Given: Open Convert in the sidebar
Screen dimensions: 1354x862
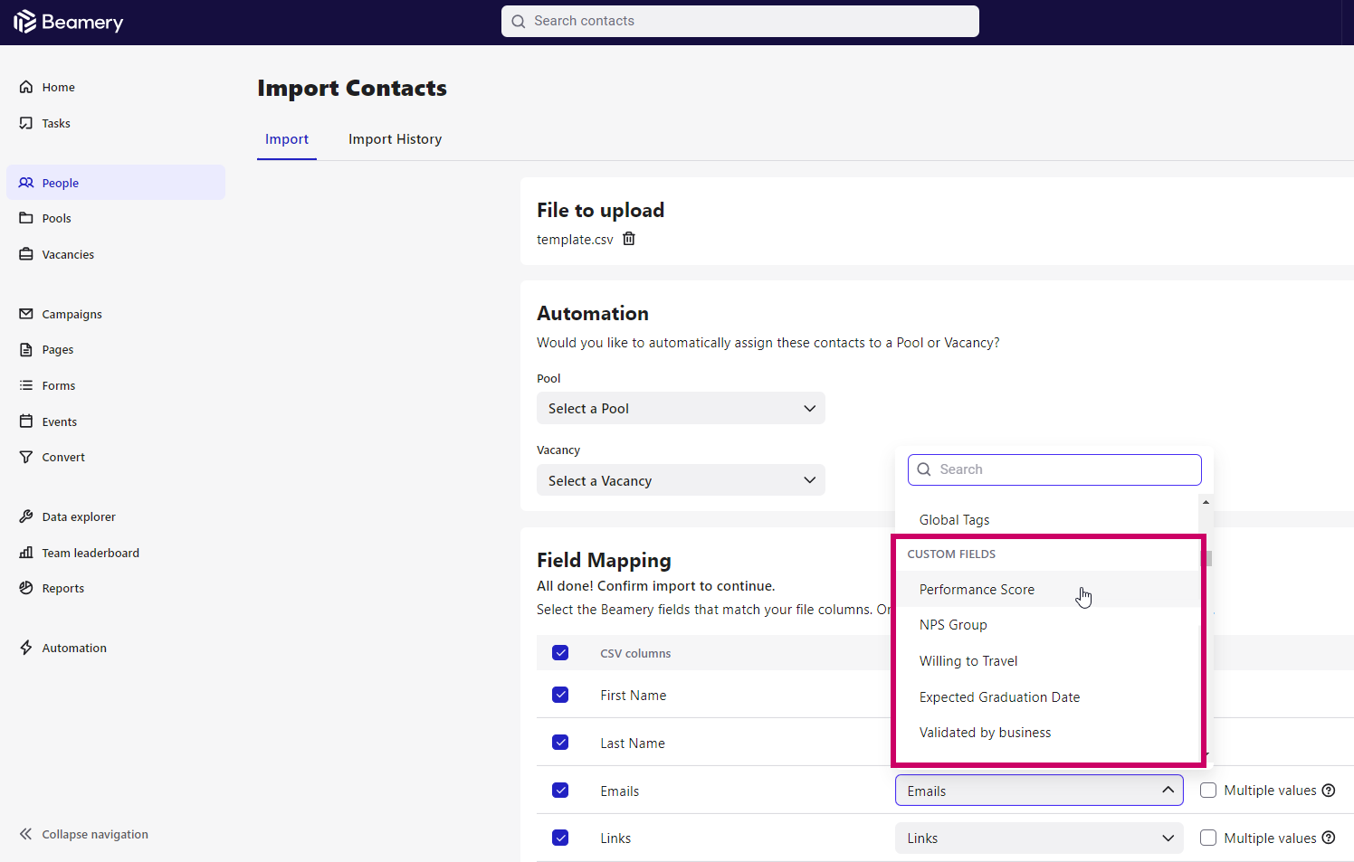Looking at the screenshot, I should (116, 458).
